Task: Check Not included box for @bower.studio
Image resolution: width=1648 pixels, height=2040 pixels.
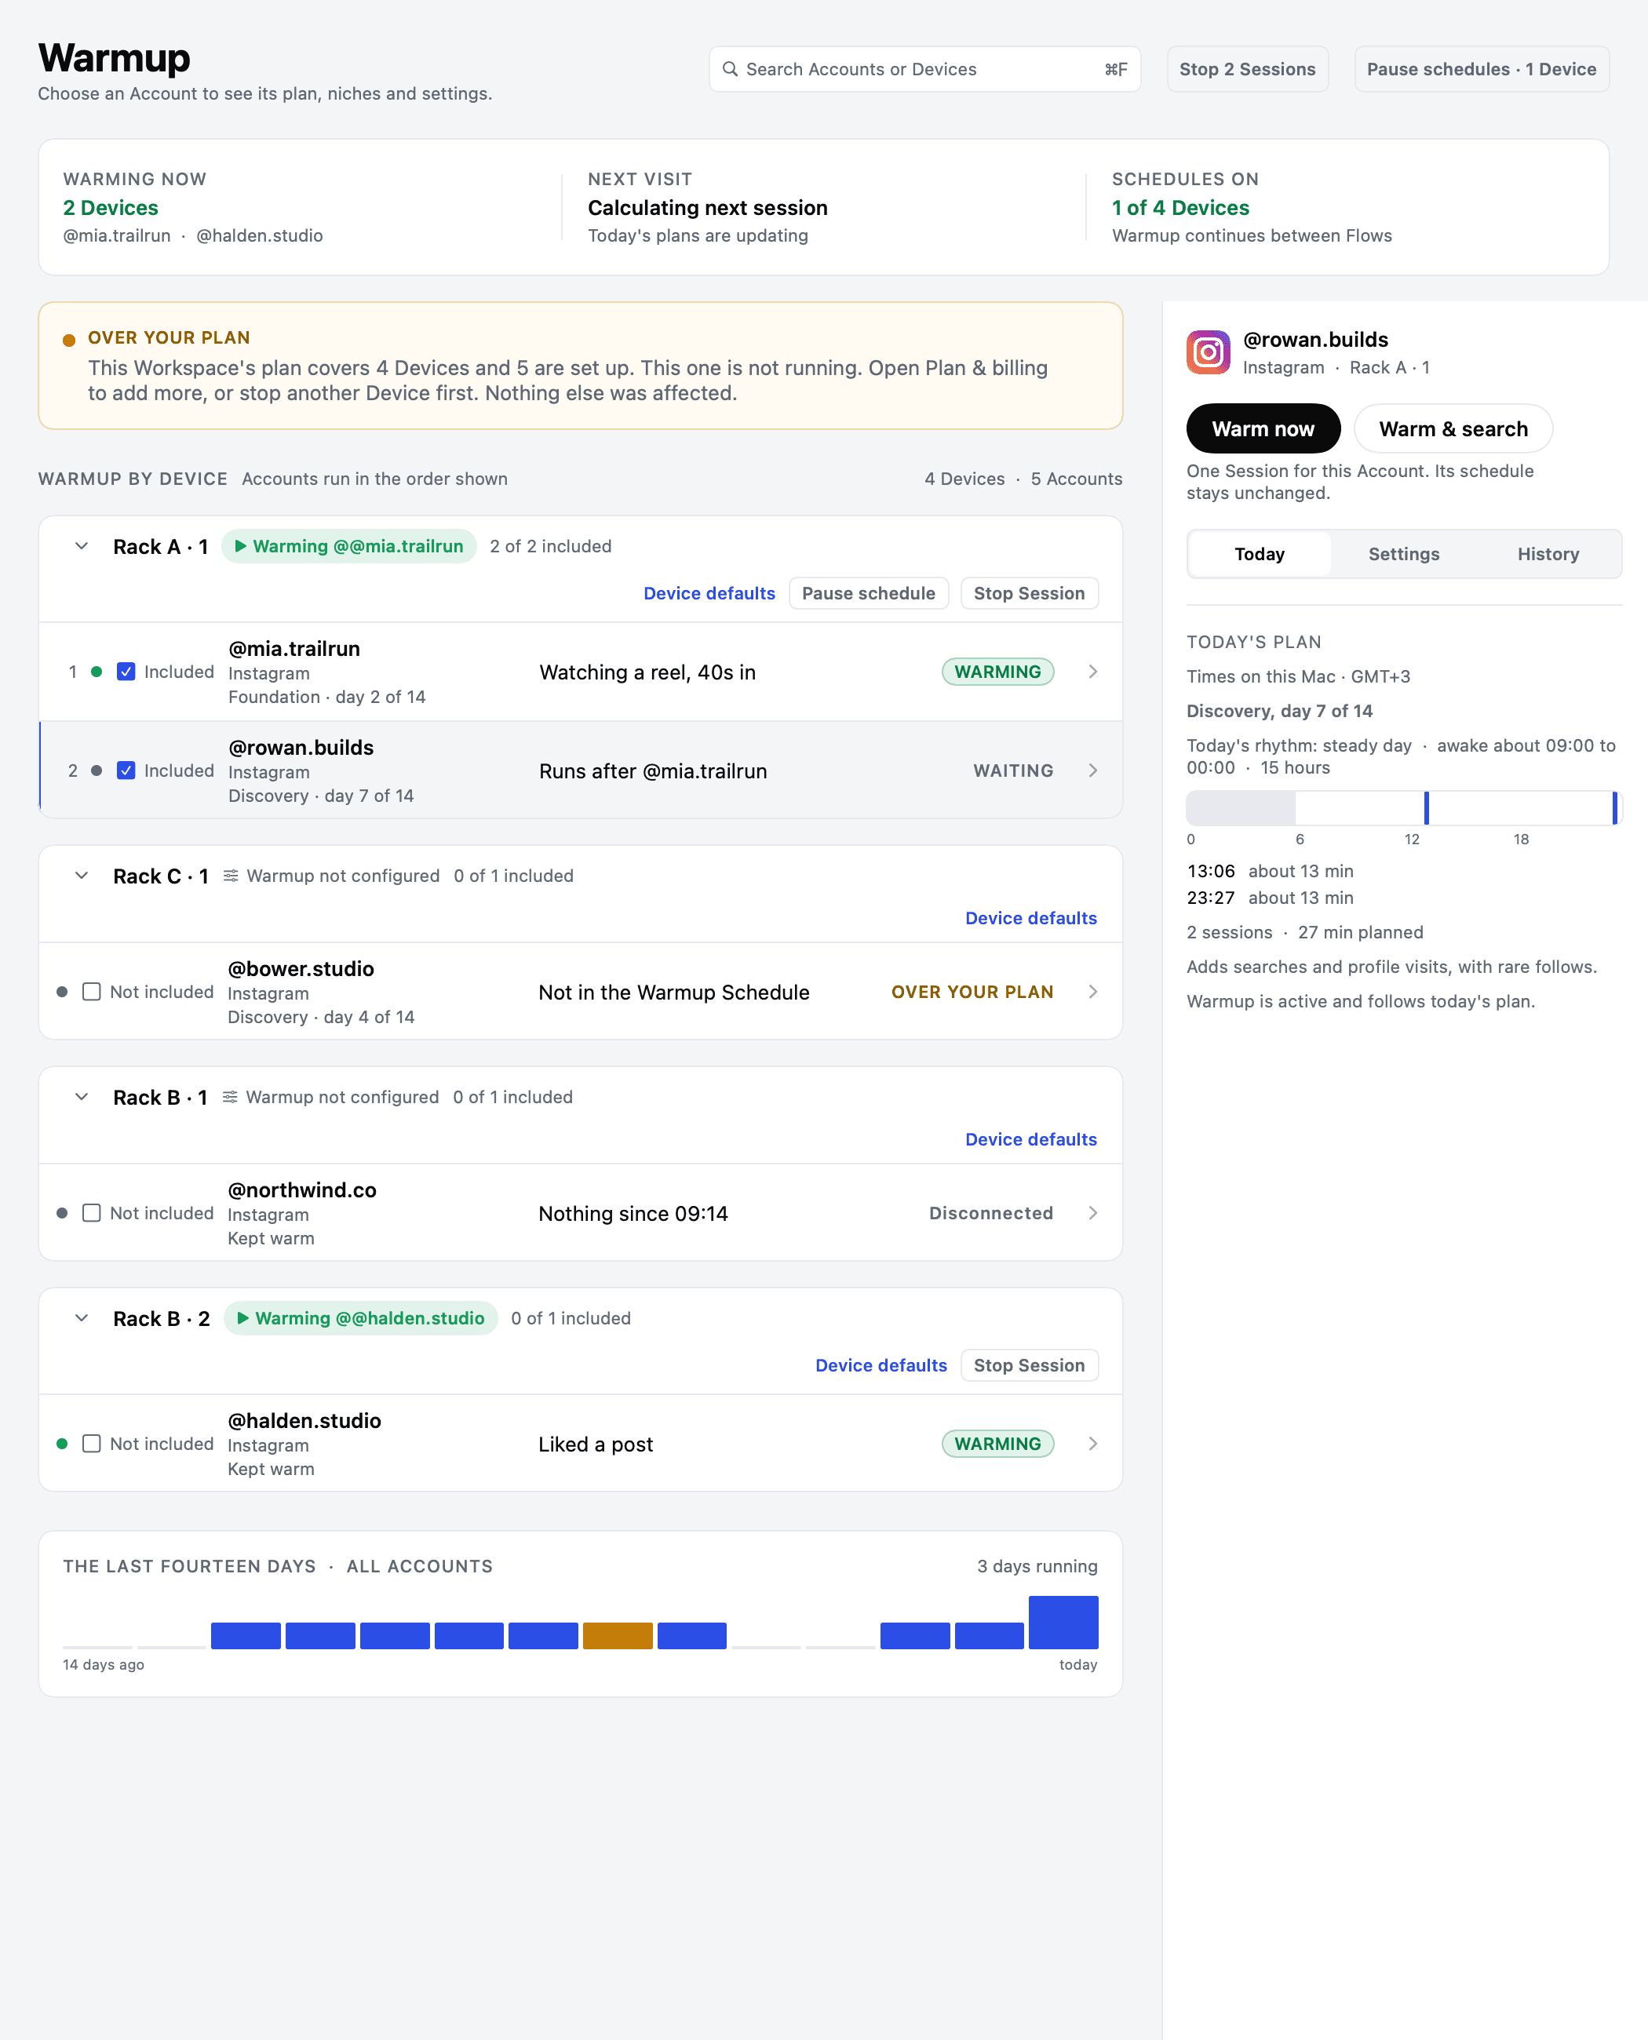Action: (91, 991)
